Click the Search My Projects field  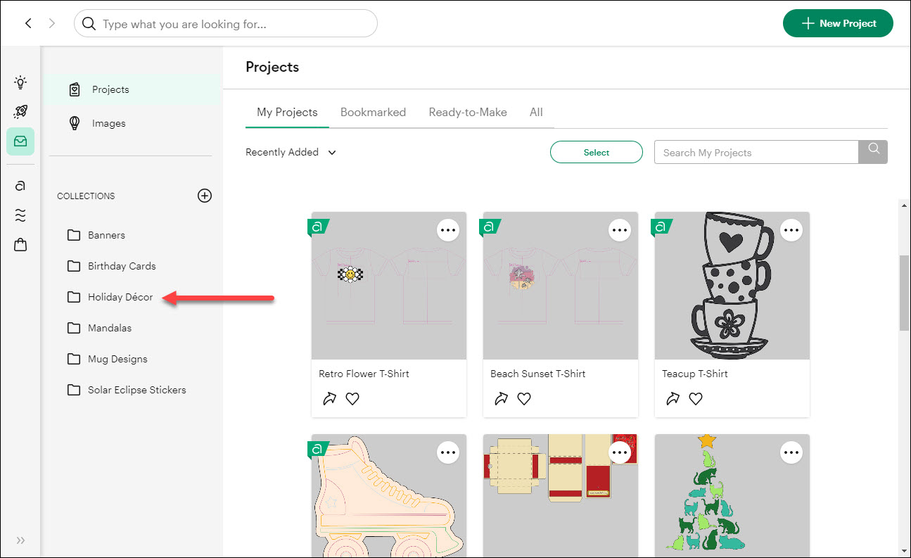click(x=756, y=152)
